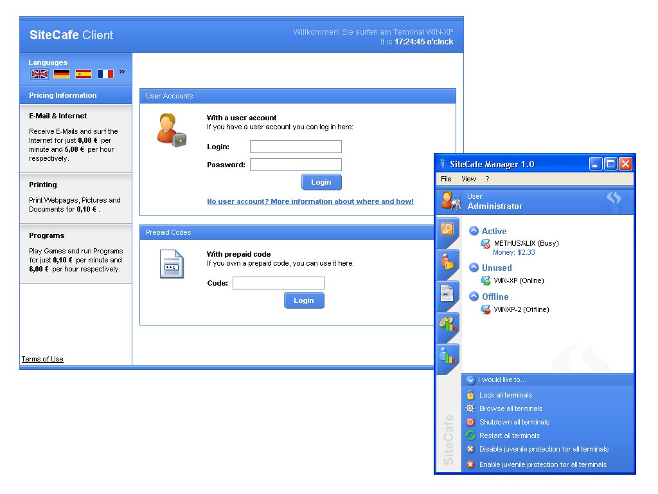
Task: Select METHUSALIX busy terminal icon
Action: tap(486, 244)
